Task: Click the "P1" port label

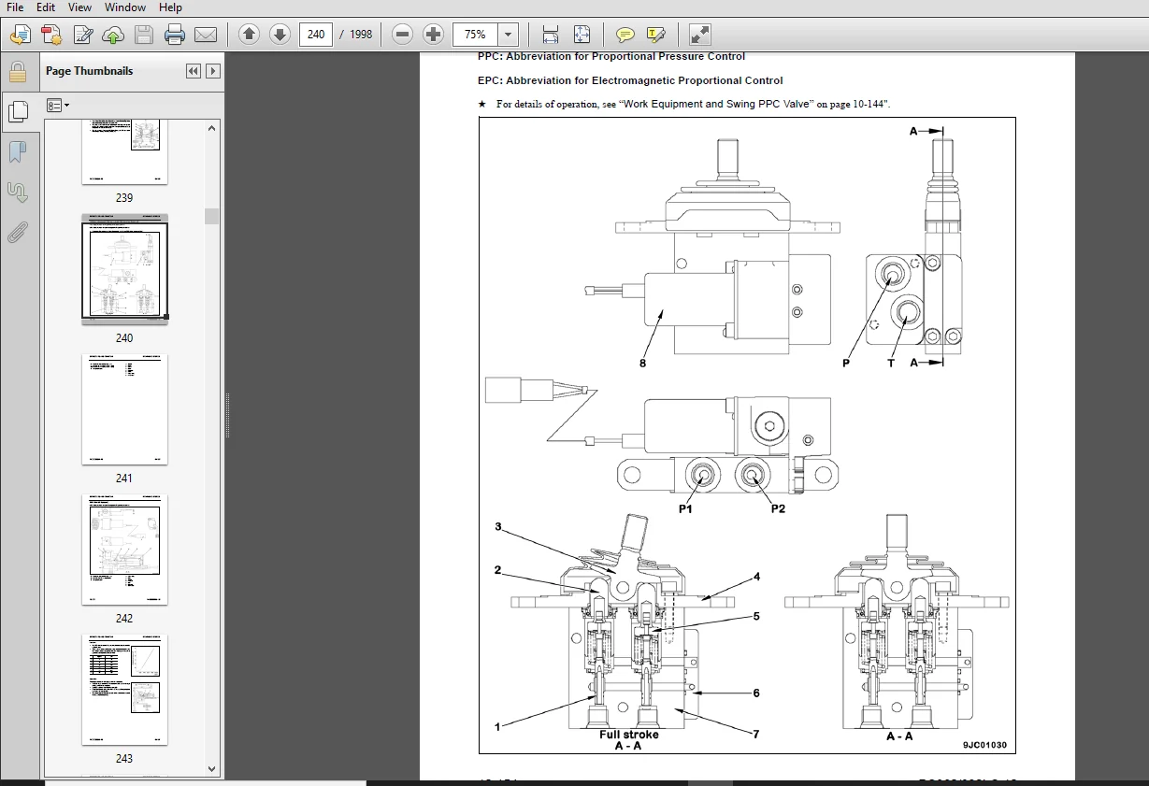Action: [x=685, y=509]
